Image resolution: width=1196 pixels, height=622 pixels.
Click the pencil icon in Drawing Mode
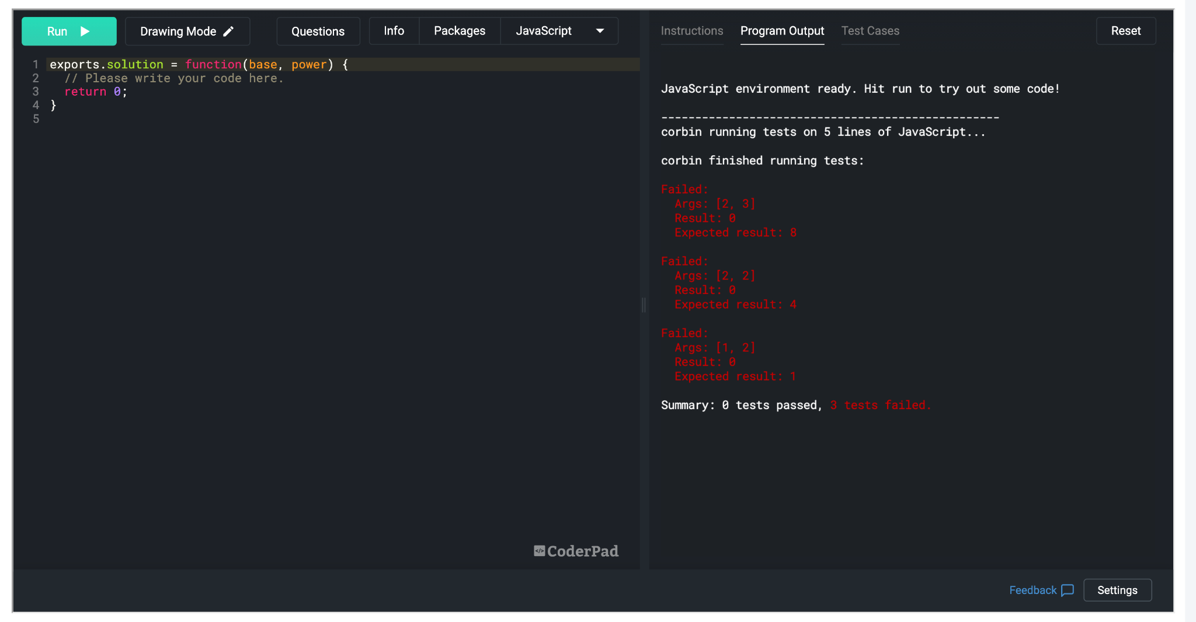[x=228, y=32]
